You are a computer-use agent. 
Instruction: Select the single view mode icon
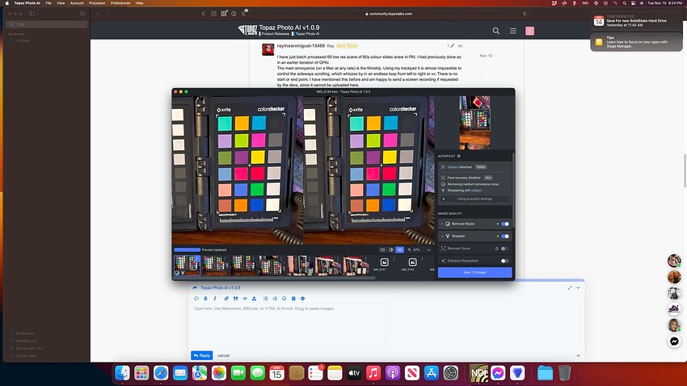point(382,250)
